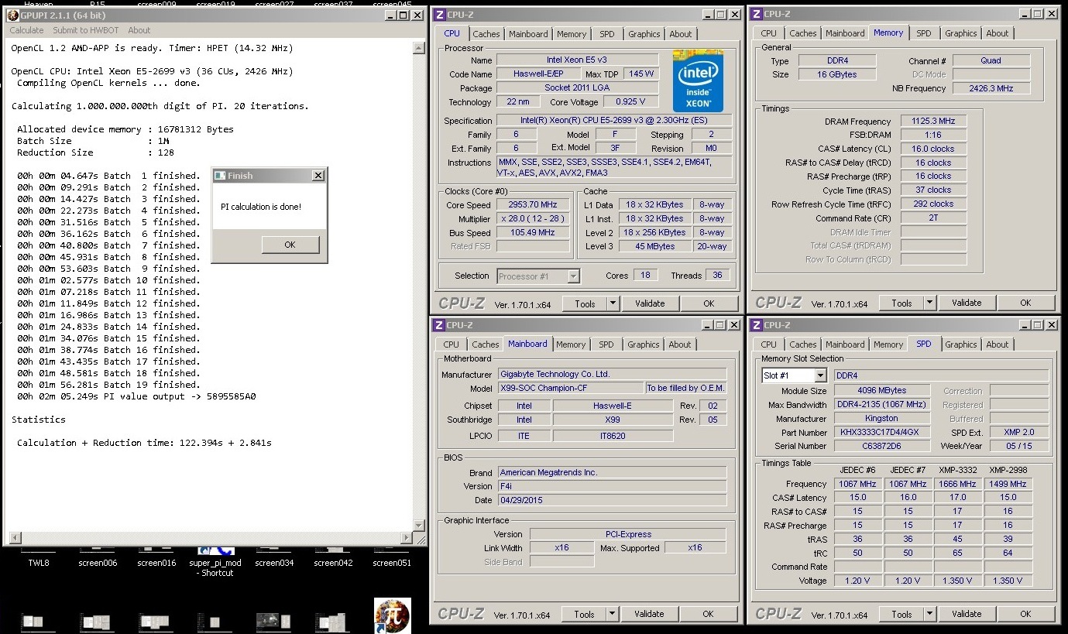
Task: Expand Tools arrow in the CPU tab window
Action: tap(613, 303)
